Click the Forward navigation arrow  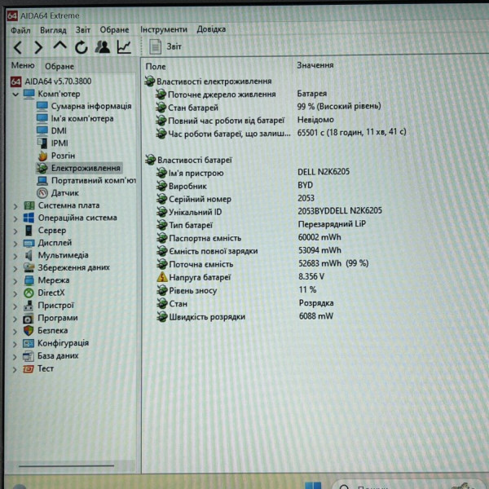pyautogui.click(x=38, y=48)
